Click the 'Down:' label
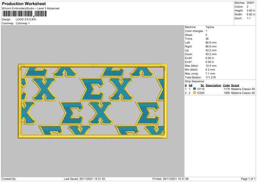This screenshot has height=182, width=257. tap(189, 54)
